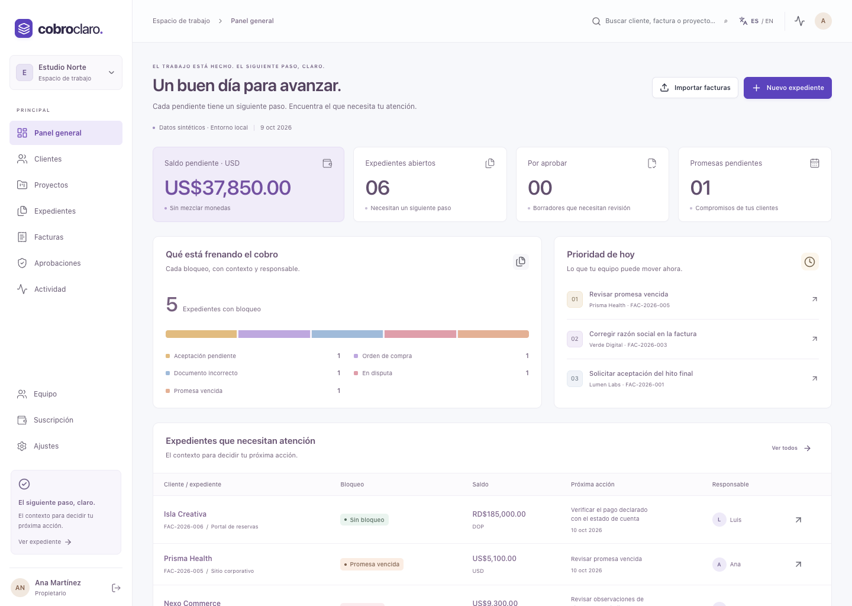Click document icon on Por aprobar card

[x=652, y=163]
